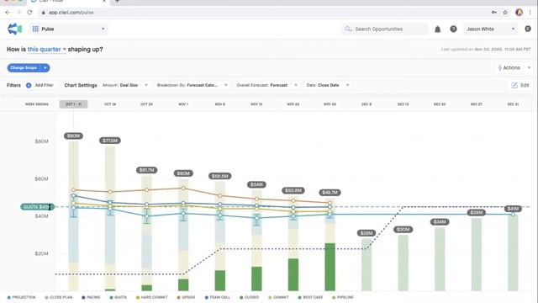This screenshot has height=303, width=538.
Task: Open Overall Forecast dropdown
Action: 267,85
